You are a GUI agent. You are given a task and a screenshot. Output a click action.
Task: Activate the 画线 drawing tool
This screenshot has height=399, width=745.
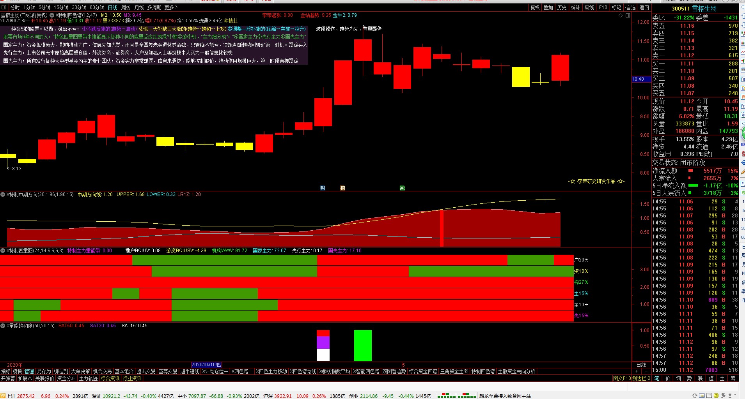pos(589,7)
